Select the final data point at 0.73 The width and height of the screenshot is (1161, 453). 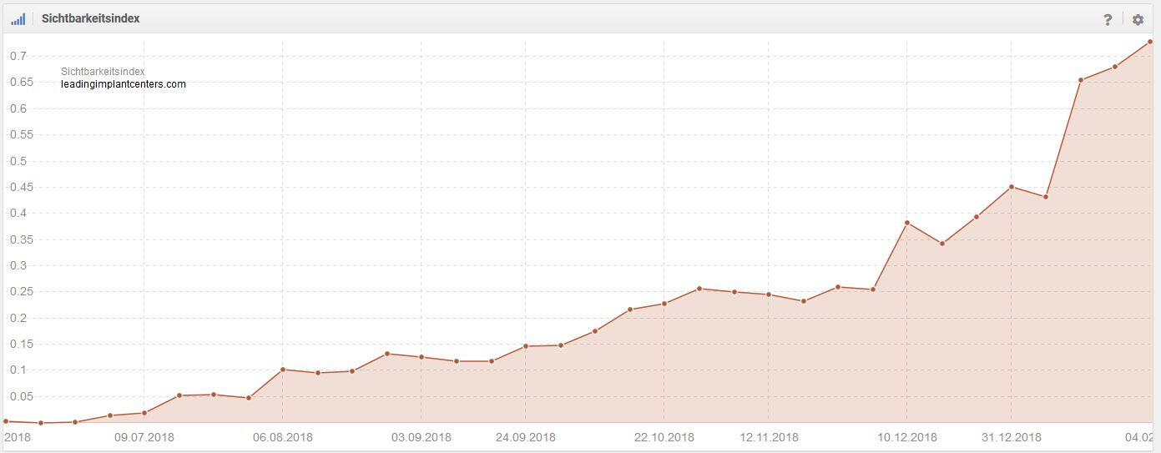tap(1150, 41)
